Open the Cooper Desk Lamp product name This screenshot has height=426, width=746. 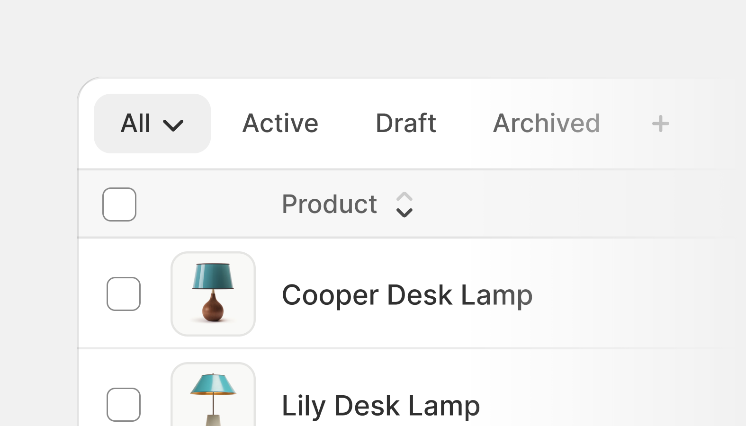[407, 295]
